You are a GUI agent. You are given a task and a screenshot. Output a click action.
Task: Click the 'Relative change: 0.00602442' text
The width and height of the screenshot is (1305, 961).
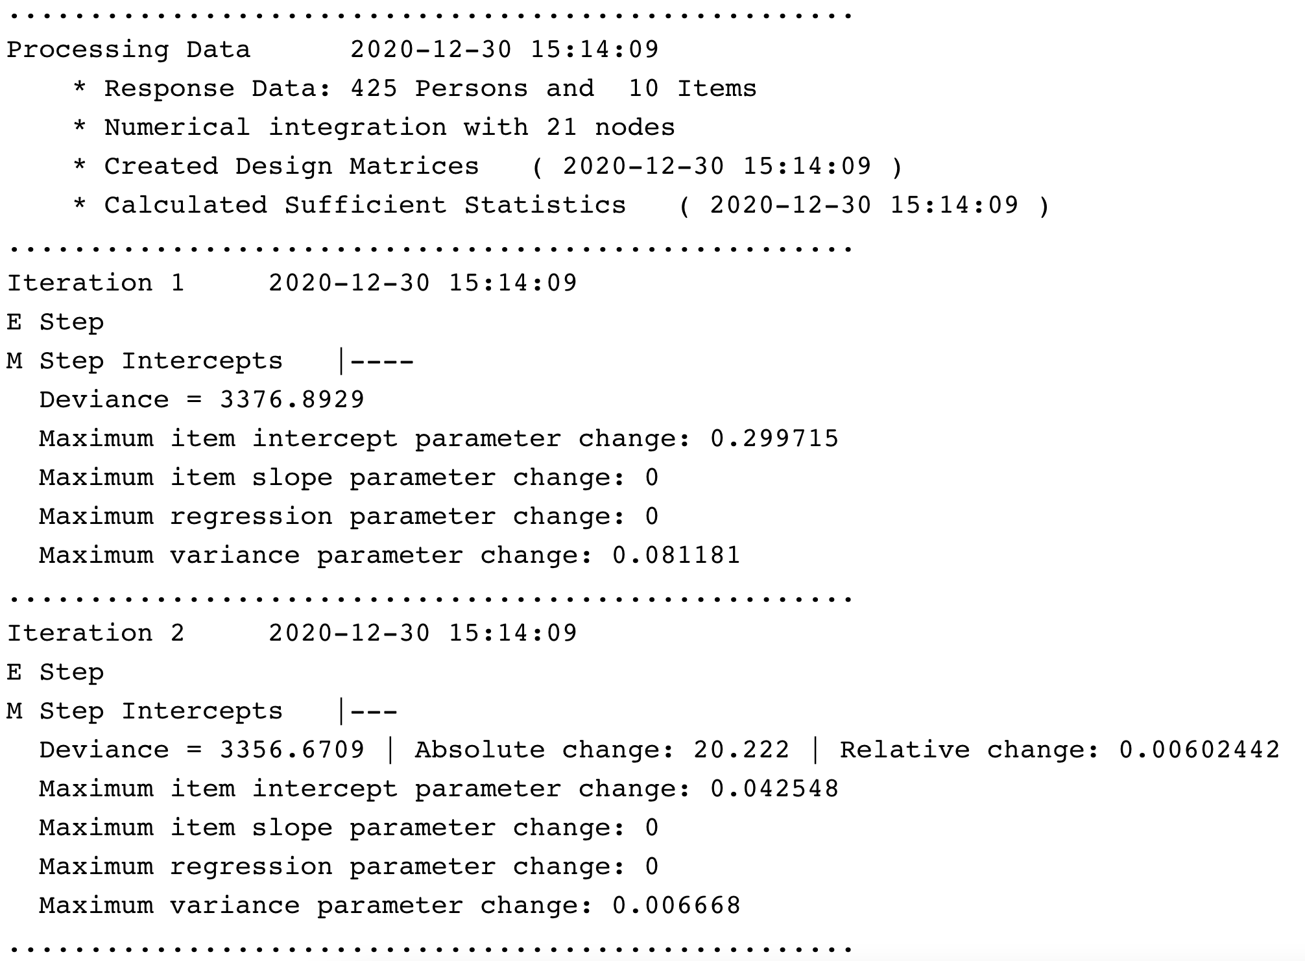(x=1060, y=750)
